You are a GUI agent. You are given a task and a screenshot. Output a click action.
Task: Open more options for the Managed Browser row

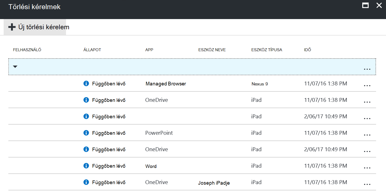(x=367, y=86)
